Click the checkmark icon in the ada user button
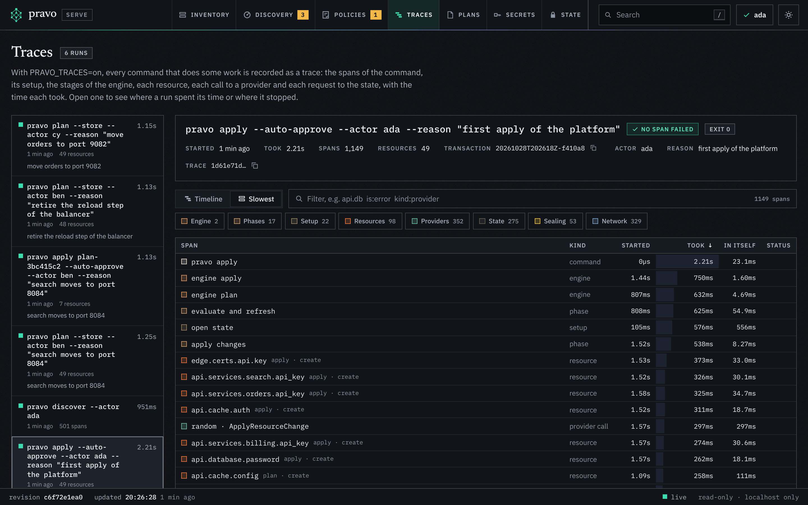808x505 pixels. click(747, 15)
